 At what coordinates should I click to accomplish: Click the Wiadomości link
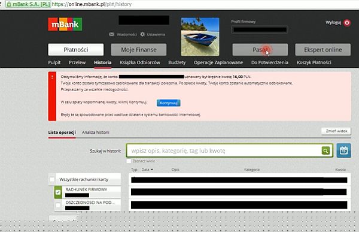[127, 34]
